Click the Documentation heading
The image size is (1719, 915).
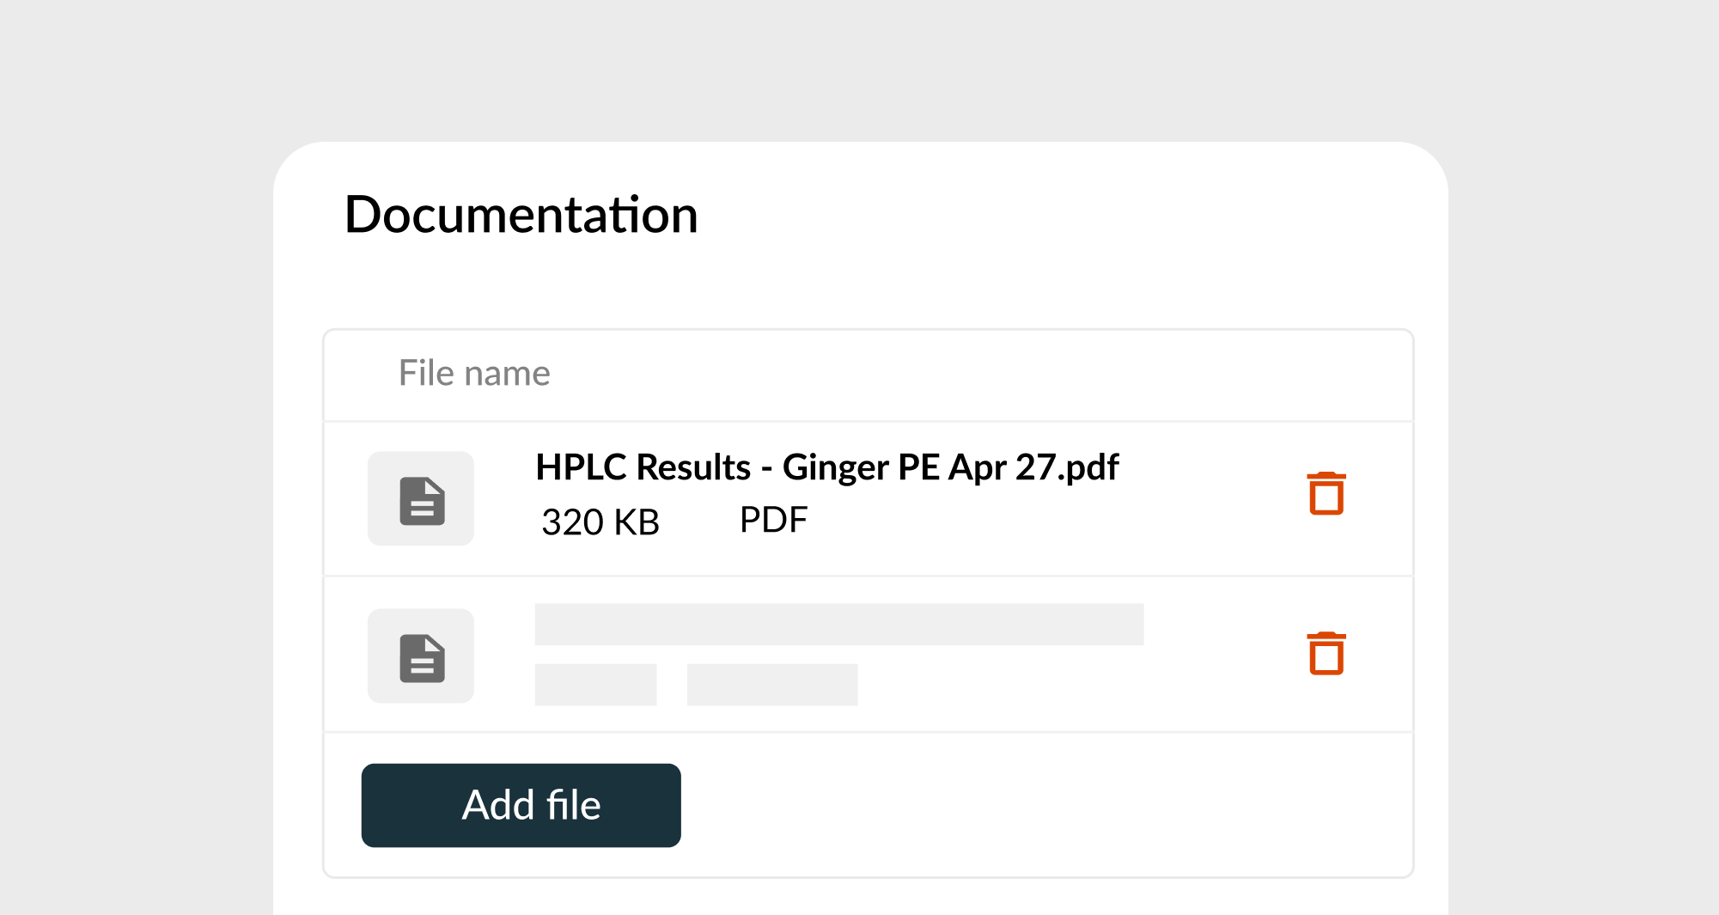pyautogui.click(x=521, y=216)
